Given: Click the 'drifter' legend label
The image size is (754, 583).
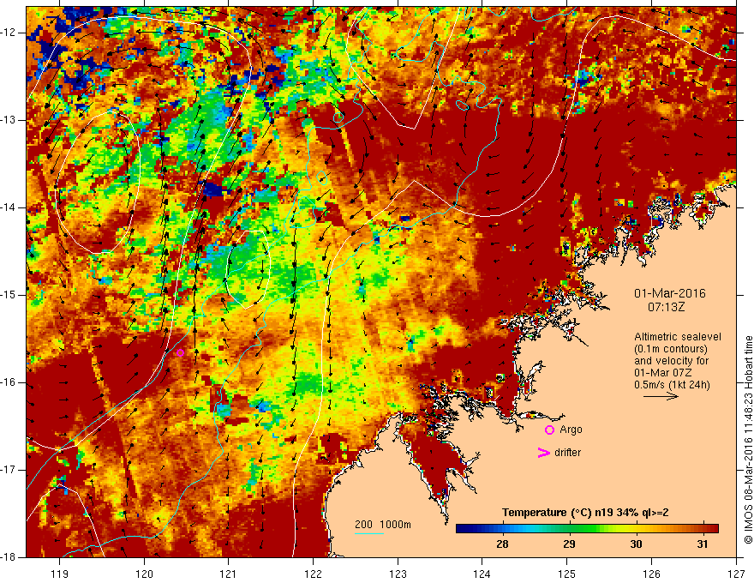Looking at the screenshot, I should tap(567, 453).
